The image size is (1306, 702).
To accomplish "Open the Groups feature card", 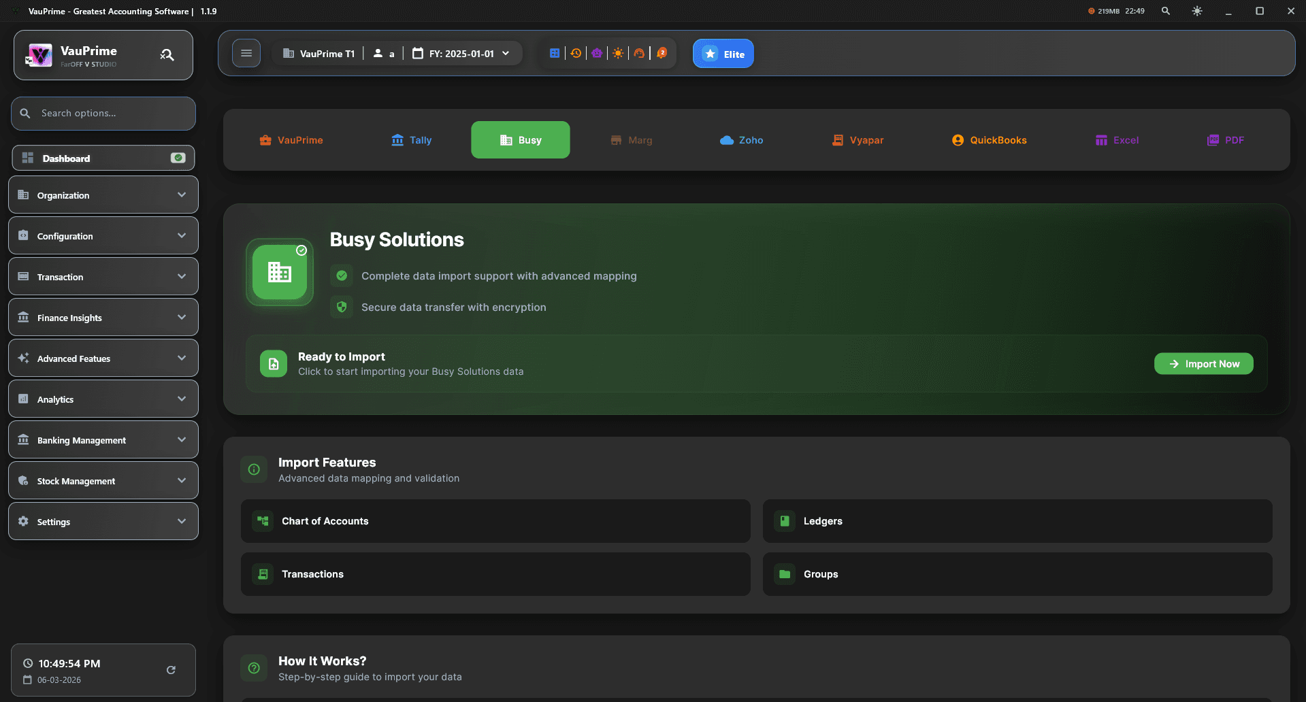I will coord(1017,574).
